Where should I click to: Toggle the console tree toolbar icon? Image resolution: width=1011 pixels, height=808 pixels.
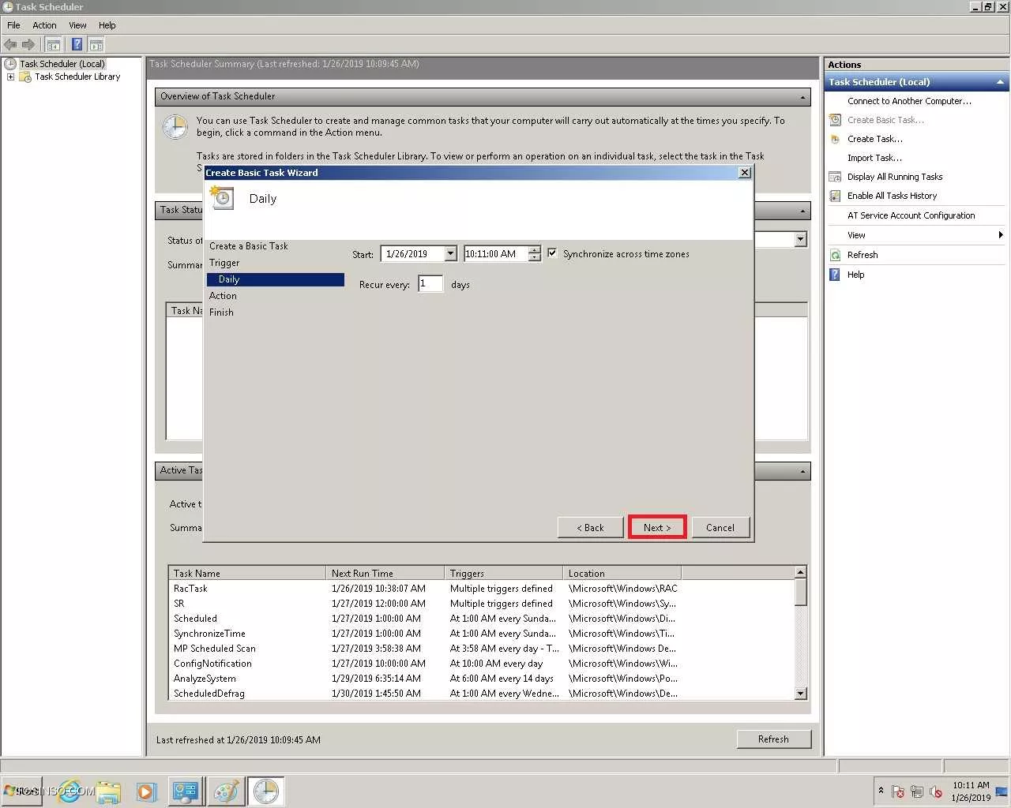tap(53, 44)
